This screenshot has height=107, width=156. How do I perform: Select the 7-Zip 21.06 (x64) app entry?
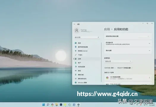[128, 84]
